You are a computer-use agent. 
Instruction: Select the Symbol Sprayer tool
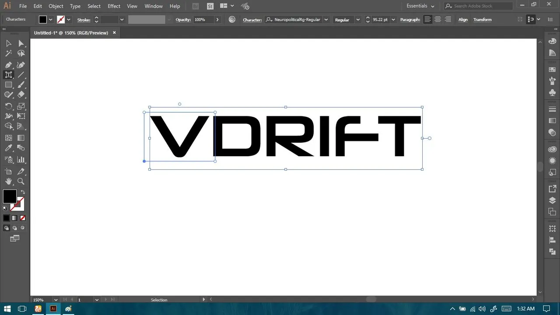coord(8,160)
